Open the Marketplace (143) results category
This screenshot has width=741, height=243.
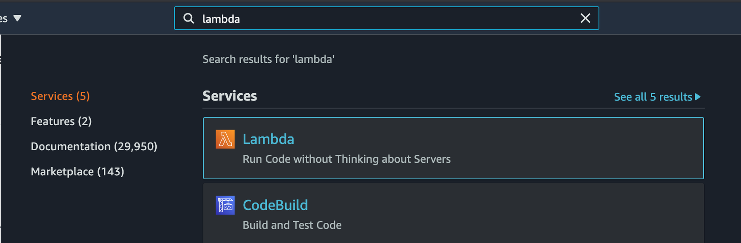pyautogui.click(x=77, y=172)
